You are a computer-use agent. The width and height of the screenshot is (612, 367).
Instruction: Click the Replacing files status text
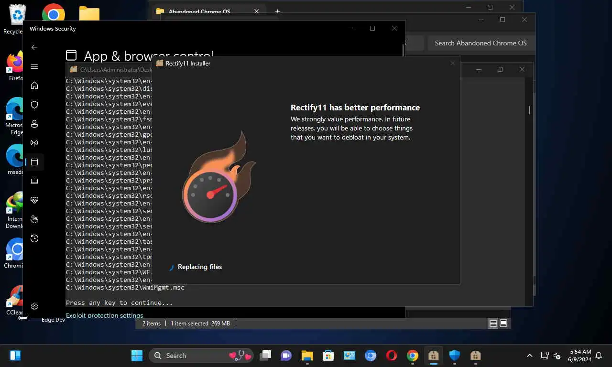[x=200, y=267]
